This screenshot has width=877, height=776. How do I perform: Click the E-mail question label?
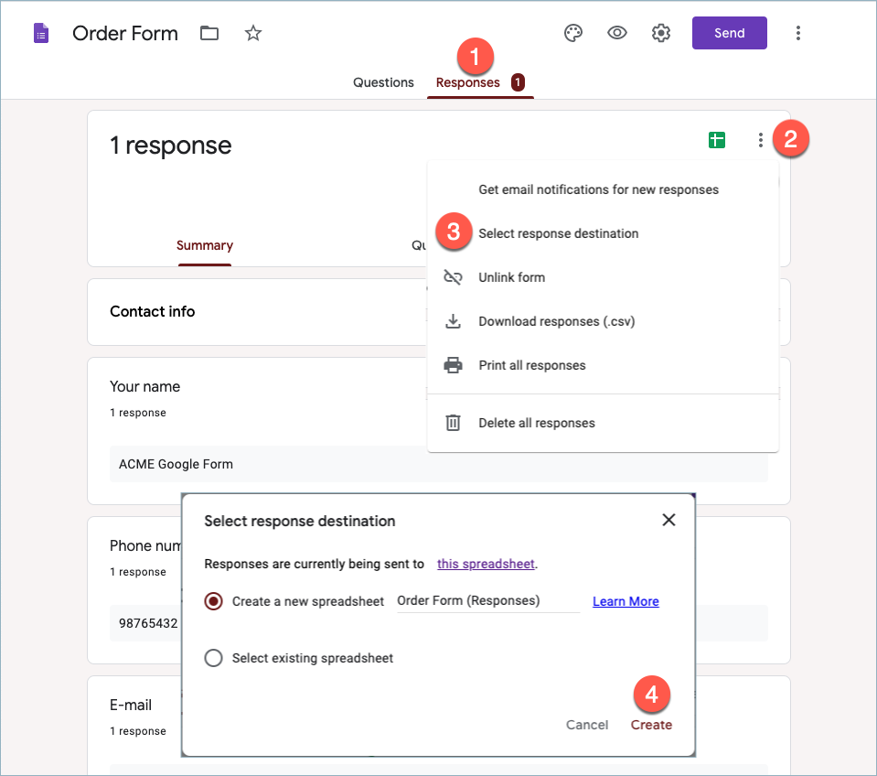click(131, 705)
